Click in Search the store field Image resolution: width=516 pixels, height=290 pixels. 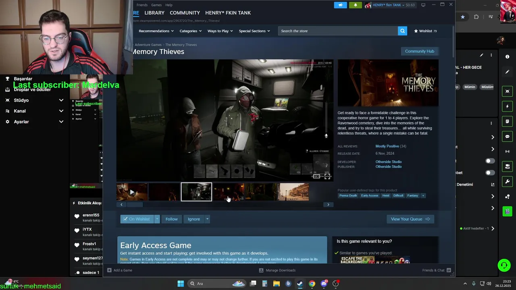(338, 31)
